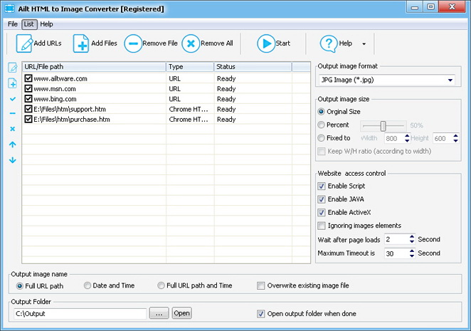Viewport: 471px width, 331px height.
Task: Open the Help menu in menu bar
Action: point(46,23)
